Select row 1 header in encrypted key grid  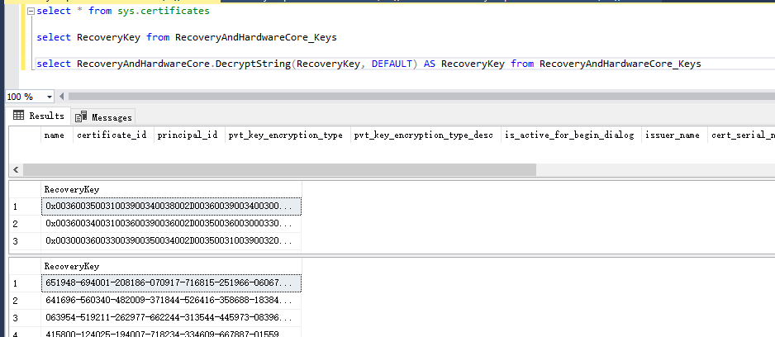25,206
